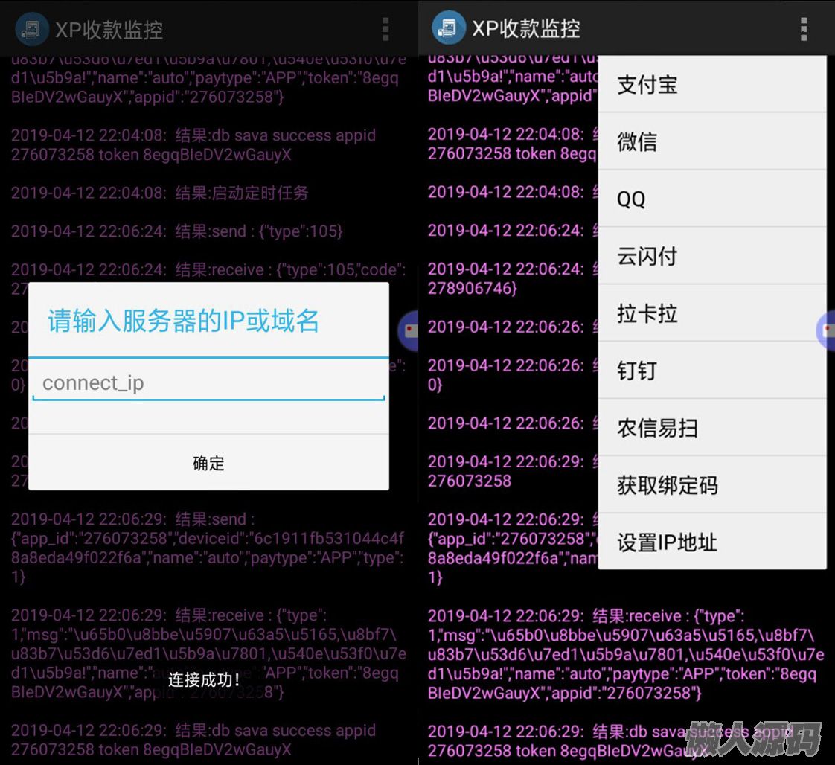
Task: Choose 支付宝 from the menu
Action: pos(712,85)
